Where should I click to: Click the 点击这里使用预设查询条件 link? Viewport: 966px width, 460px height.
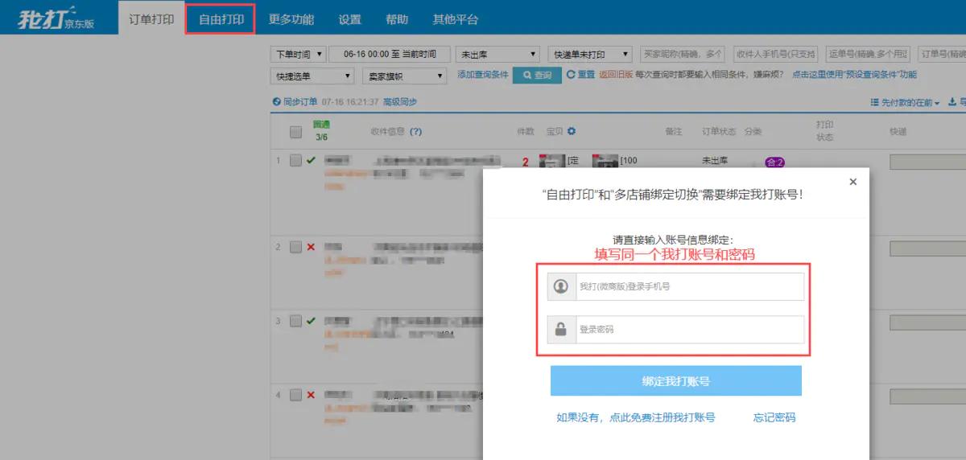[x=853, y=75]
